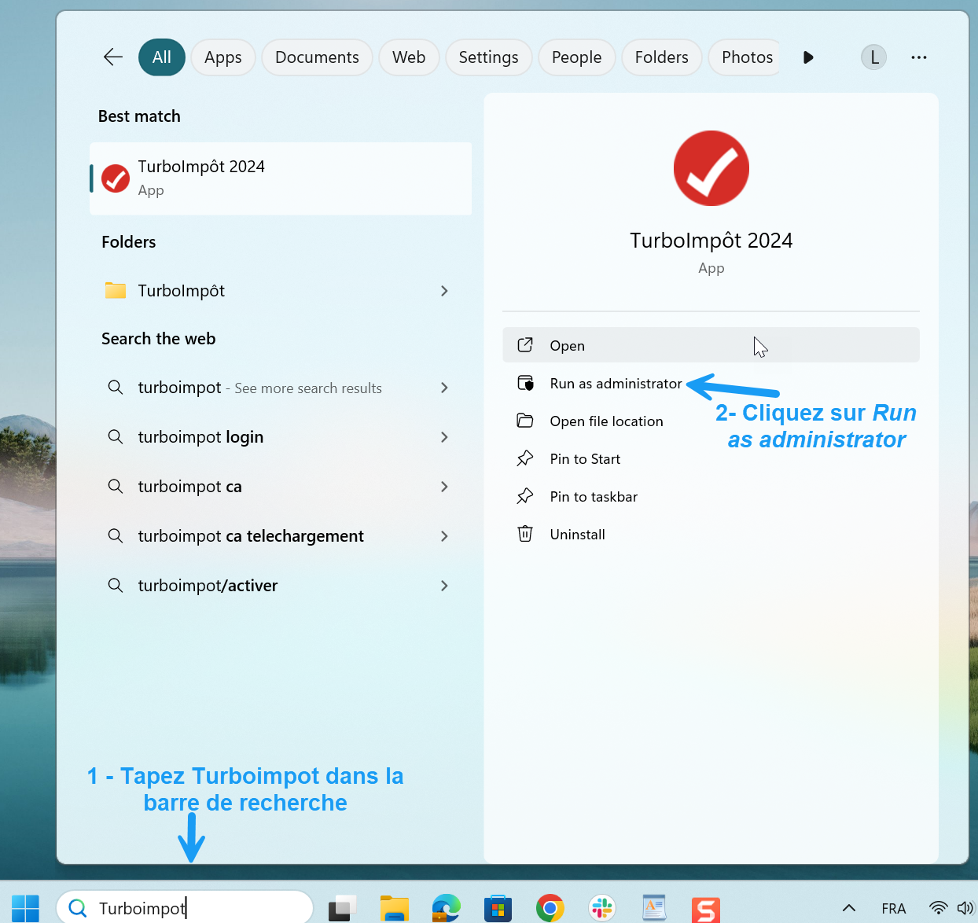Screen dimensions: 978x923
Task: Switch to the Settings filter tab
Action: (x=488, y=57)
